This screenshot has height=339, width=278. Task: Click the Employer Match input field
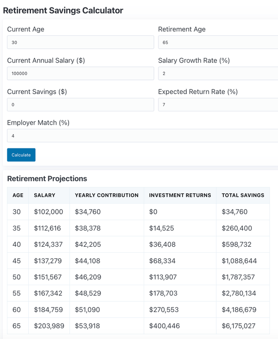pyautogui.click(x=143, y=135)
